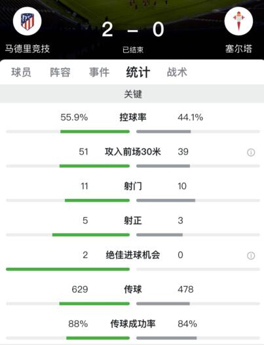Tap the Atlético Madrid team crest
Image resolution: width=264 pixels, height=345 pixels.
coord(28,21)
